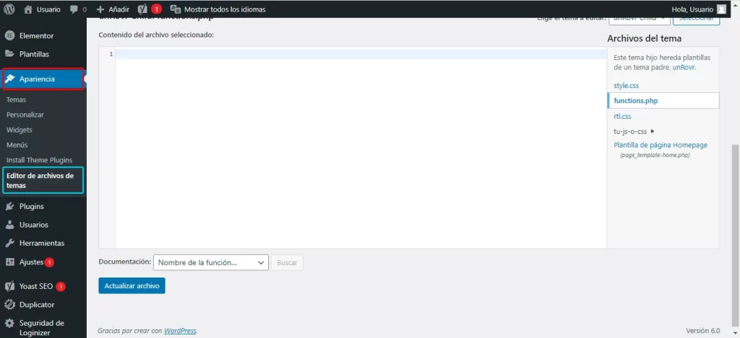
Task: Click the plus icon next to Añadir
Action: pos(100,9)
